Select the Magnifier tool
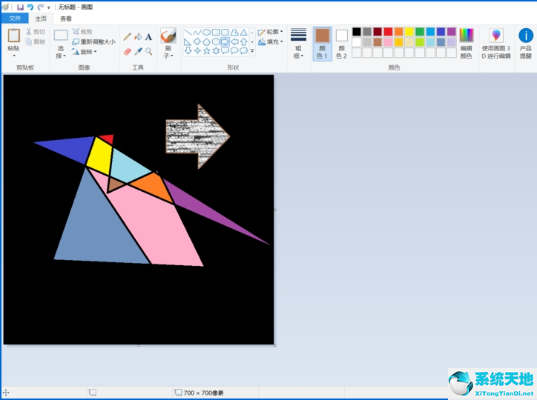 click(x=148, y=52)
